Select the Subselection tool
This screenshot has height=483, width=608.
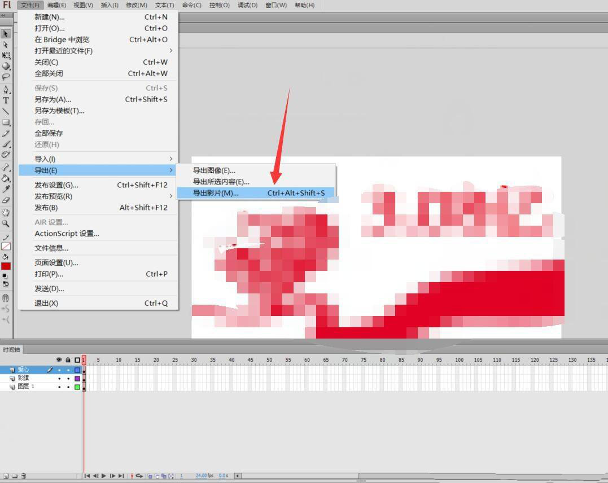tap(6, 45)
